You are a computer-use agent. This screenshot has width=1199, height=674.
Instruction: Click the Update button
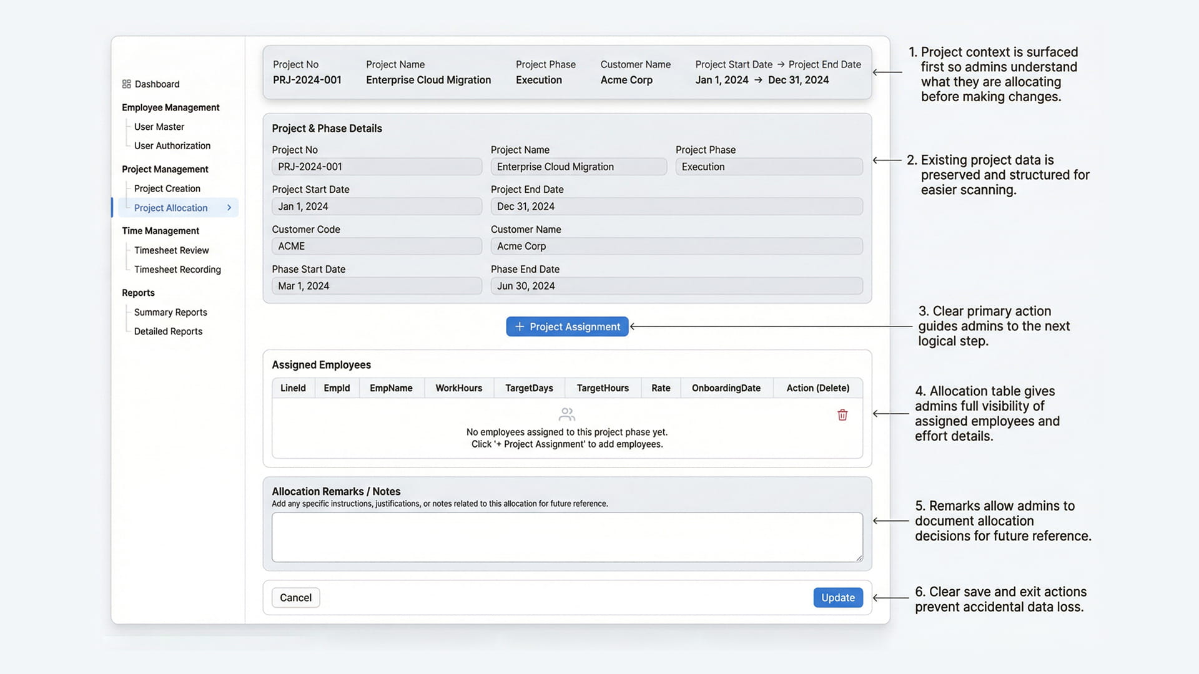click(x=838, y=598)
